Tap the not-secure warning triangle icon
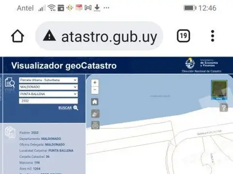The image size is (233, 174). click(x=50, y=36)
